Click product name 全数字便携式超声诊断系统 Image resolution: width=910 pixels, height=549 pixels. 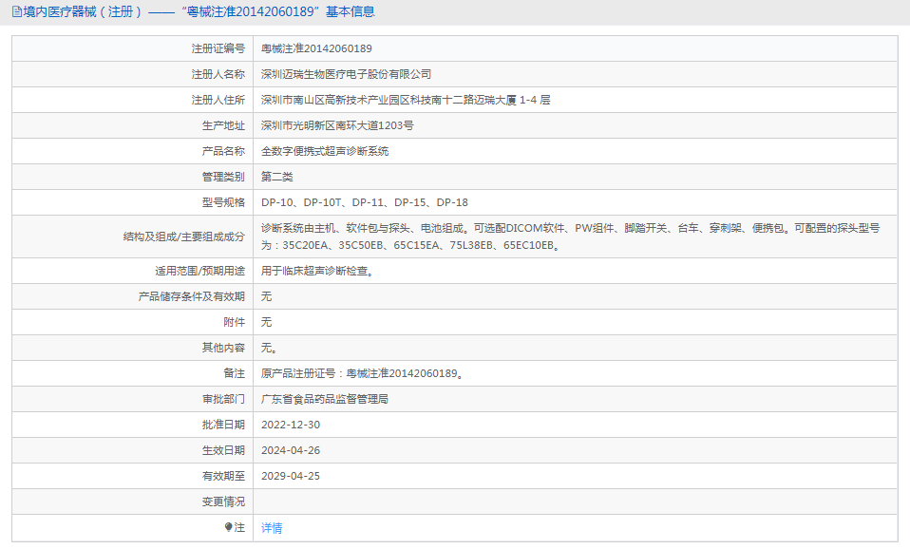pyautogui.click(x=325, y=151)
